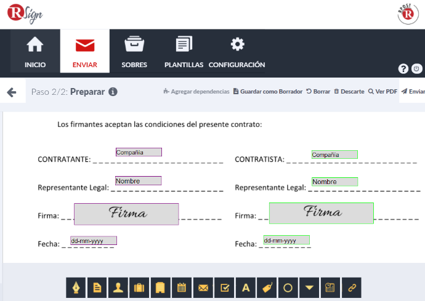Viewport: 425px width, 301px height.
Task: Open the SOBRES tab
Action: pos(134,51)
